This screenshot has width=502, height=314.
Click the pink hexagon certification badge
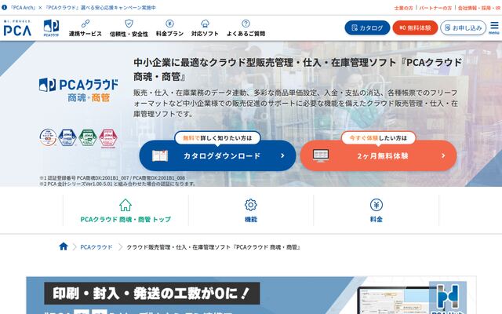(x=108, y=138)
